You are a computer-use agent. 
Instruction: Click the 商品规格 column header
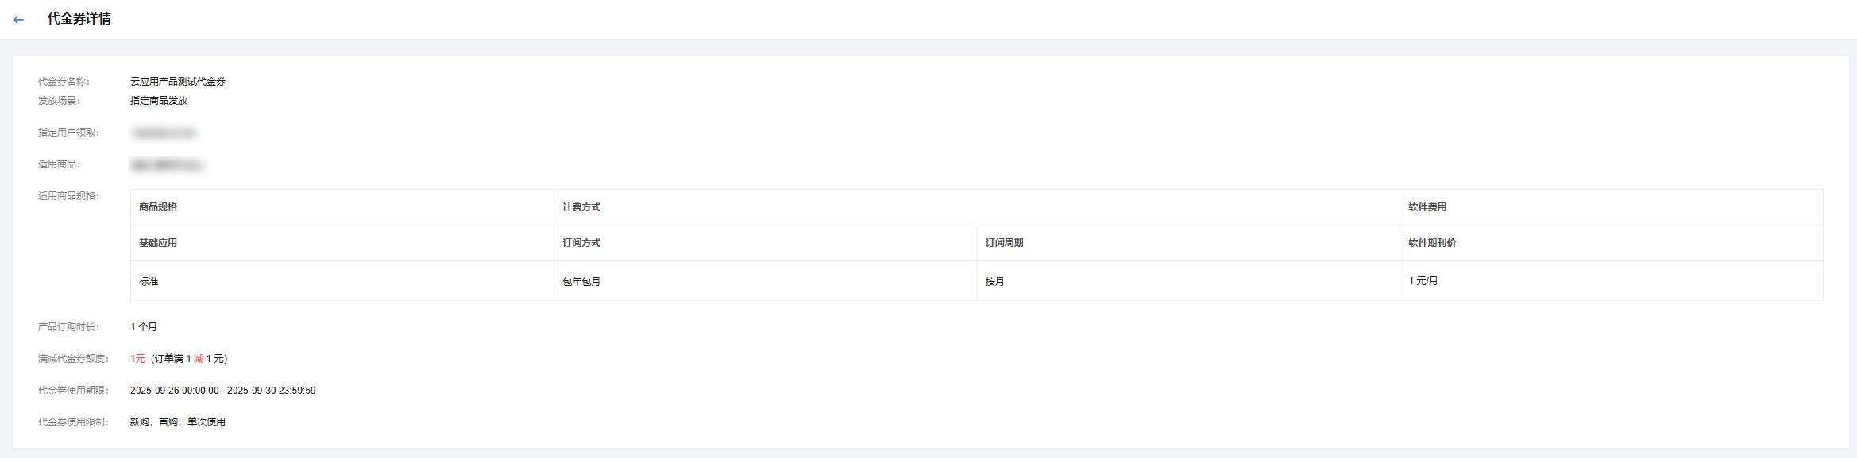[158, 207]
